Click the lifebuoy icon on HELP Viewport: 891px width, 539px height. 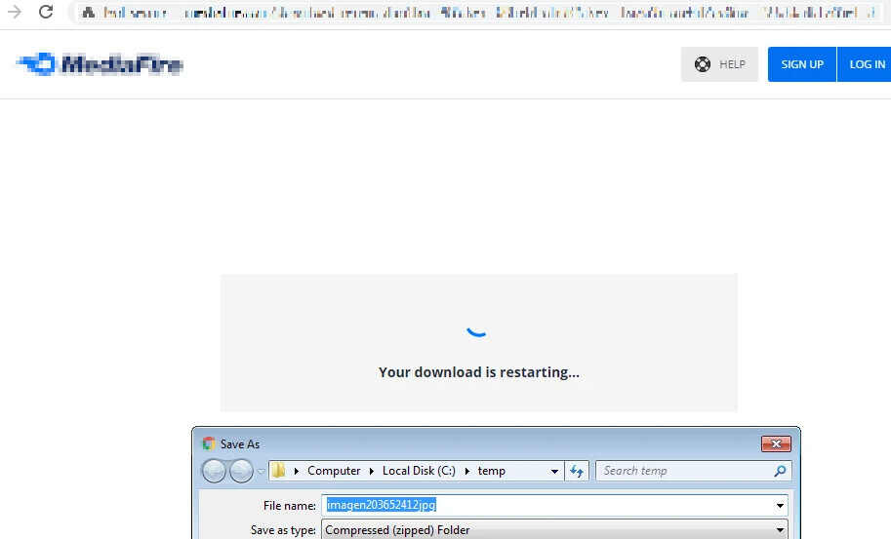[x=703, y=64]
